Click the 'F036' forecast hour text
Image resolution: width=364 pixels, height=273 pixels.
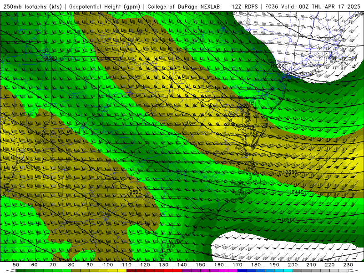click(272, 6)
